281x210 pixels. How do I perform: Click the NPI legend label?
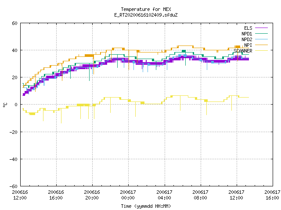248,45
